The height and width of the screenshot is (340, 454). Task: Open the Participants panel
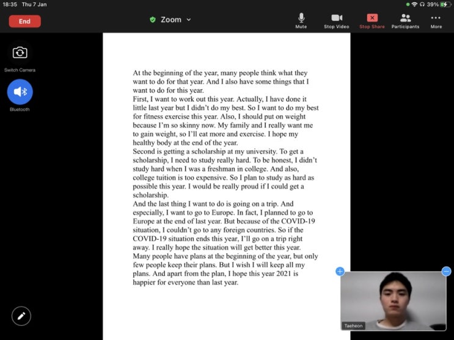click(405, 21)
